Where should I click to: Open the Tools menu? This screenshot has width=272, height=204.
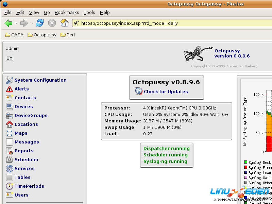[89, 12]
